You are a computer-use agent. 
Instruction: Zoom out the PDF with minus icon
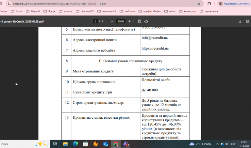(x=112, y=22)
